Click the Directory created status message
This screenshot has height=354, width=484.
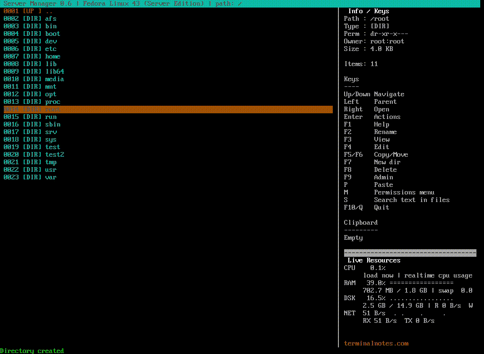pyautogui.click(x=32, y=351)
